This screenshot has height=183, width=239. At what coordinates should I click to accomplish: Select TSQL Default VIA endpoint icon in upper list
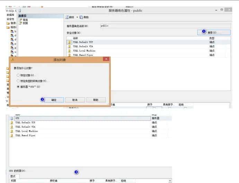click(70, 46)
